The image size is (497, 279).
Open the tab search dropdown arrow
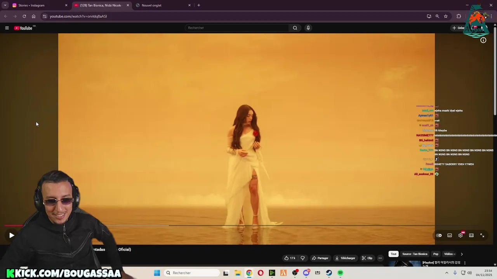(x=5, y=5)
